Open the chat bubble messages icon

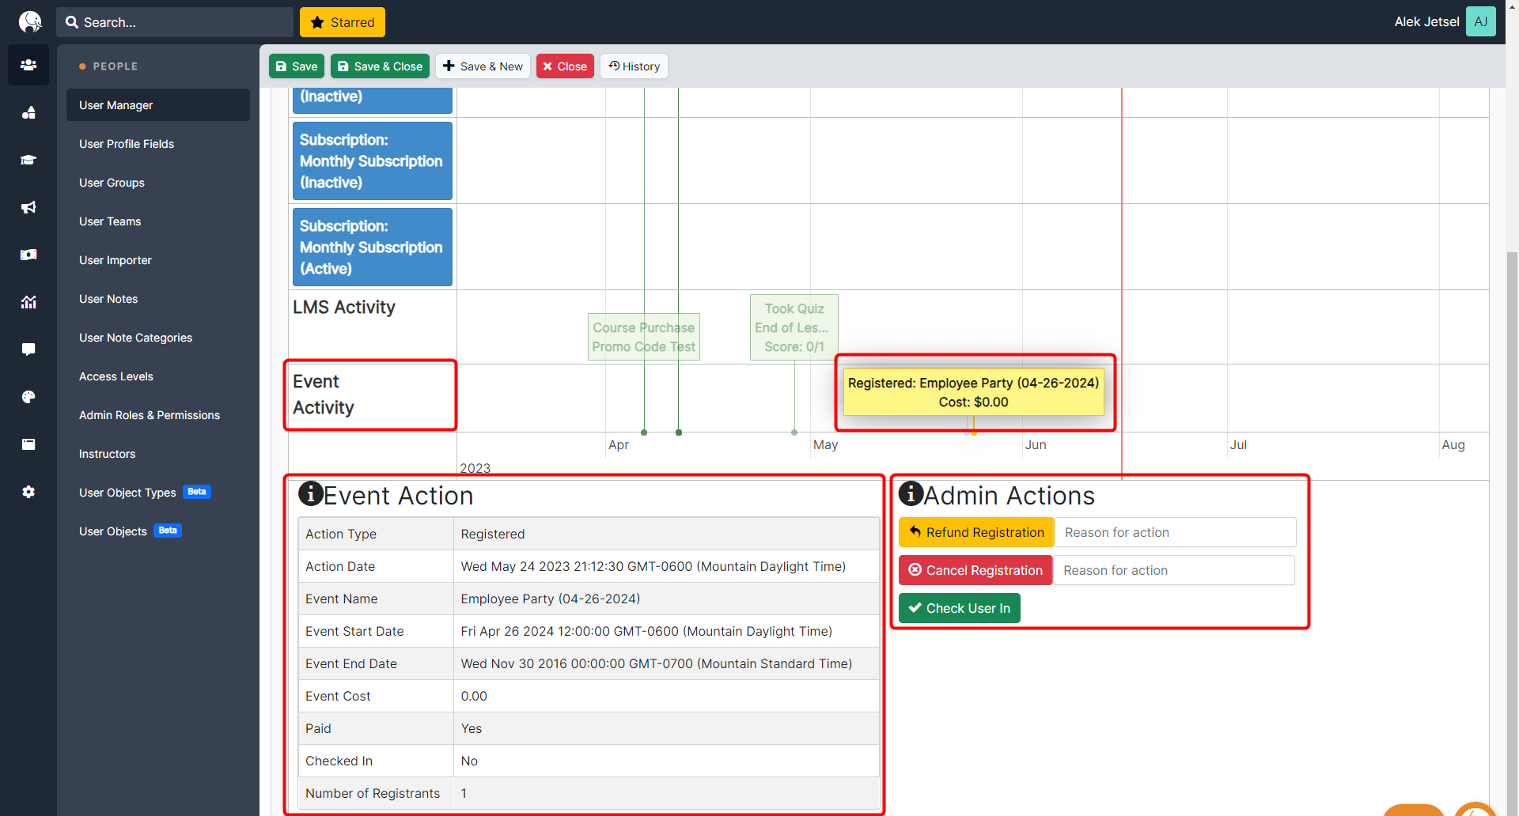28,349
